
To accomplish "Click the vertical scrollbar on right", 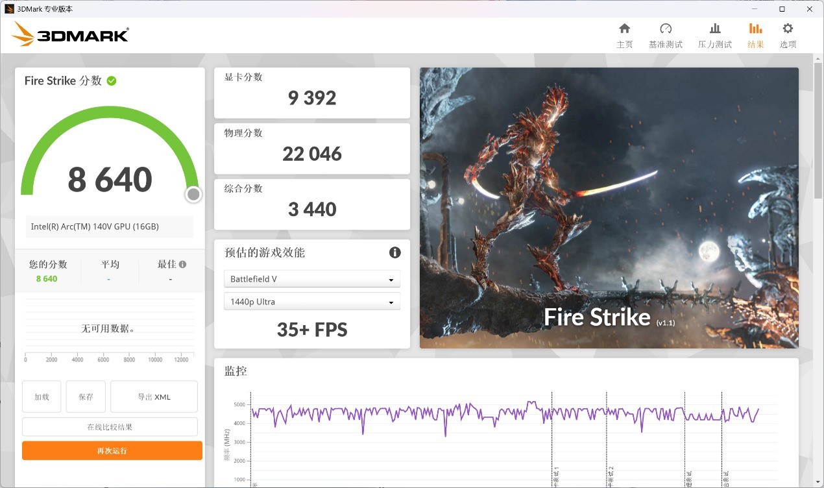I will pyautogui.click(x=818, y=130).
